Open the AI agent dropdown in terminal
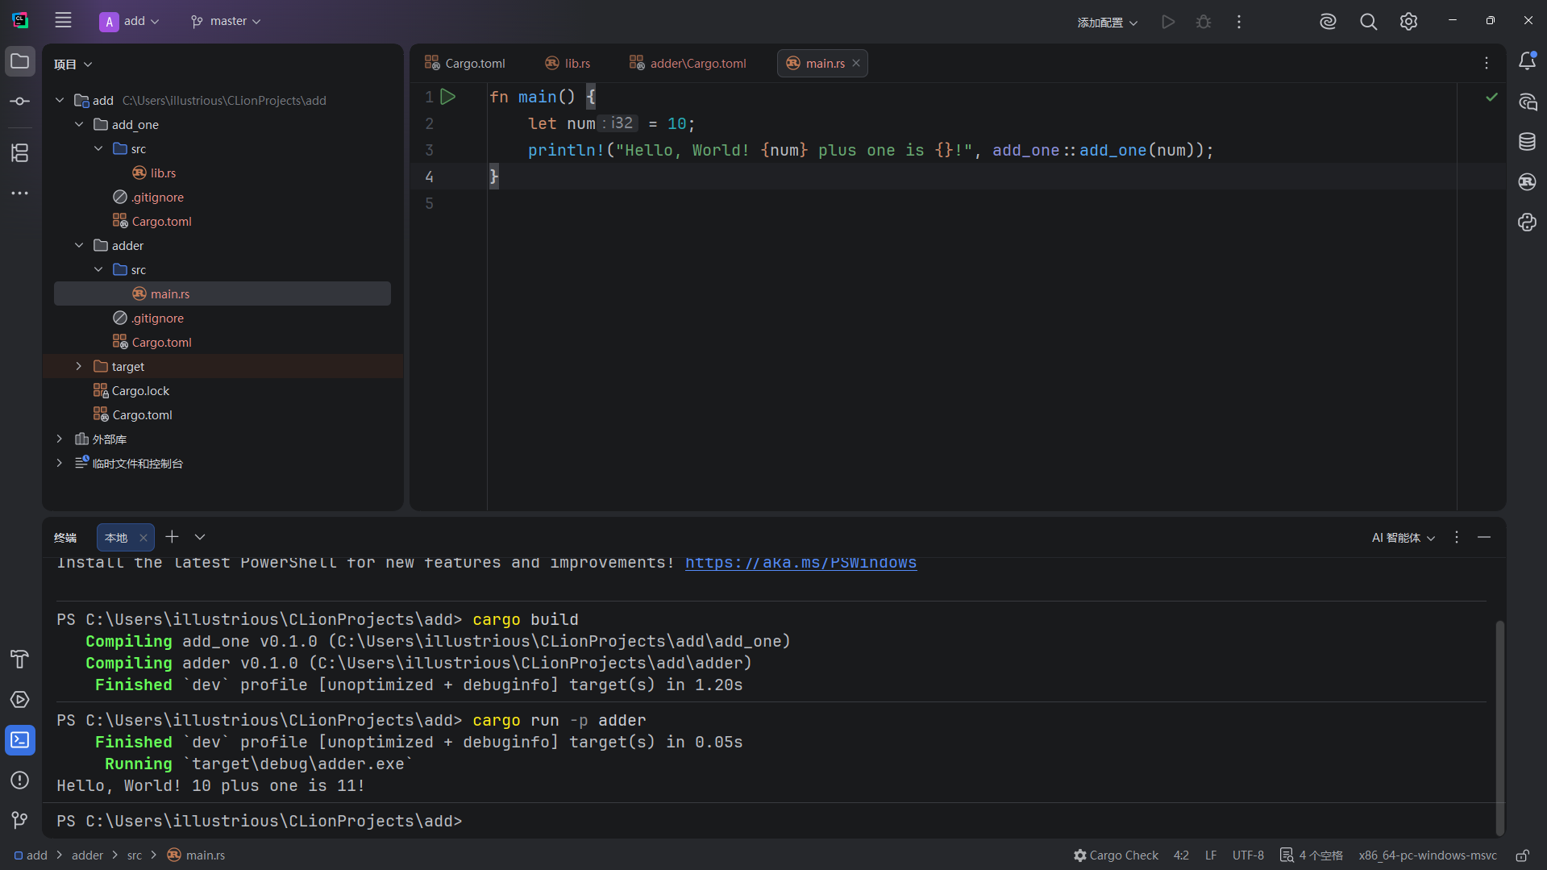1547x870 pixels. tap(1403, 538)
